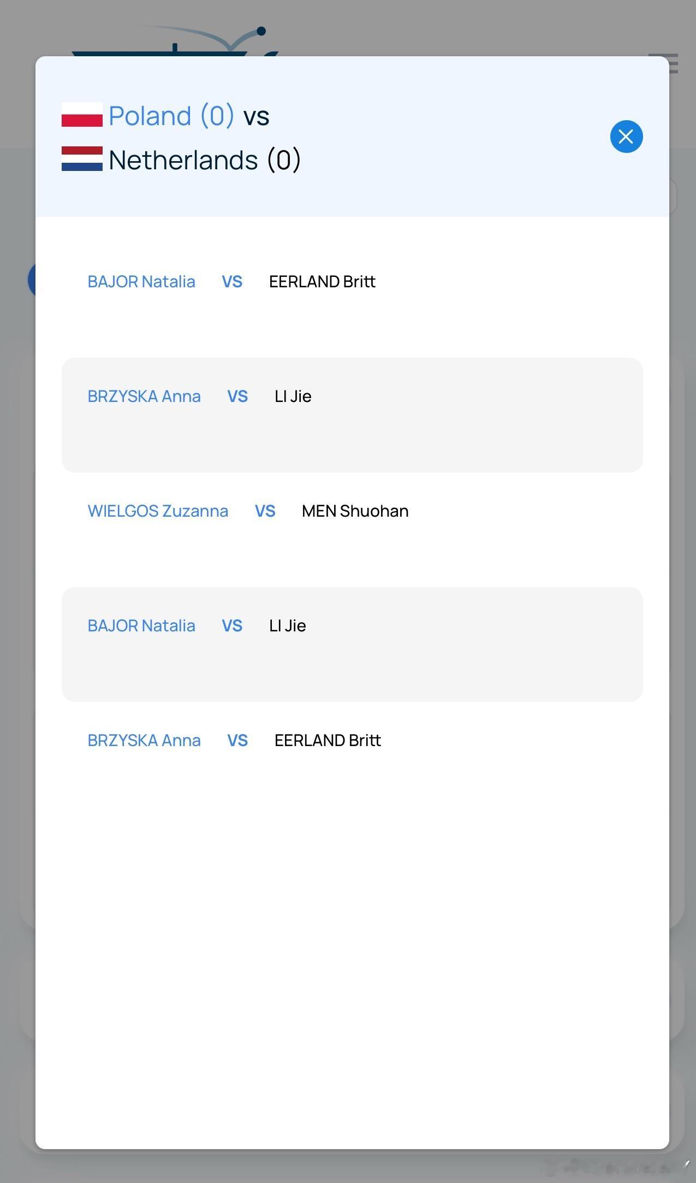
Task: Click the Netherlands flag icon
Action: (x=82, y=159)
